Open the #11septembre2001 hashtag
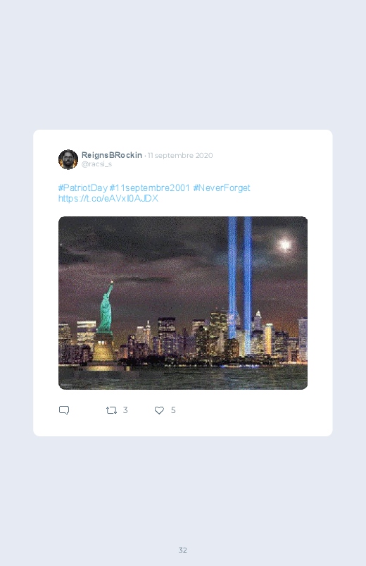366x566 pixels. [150, 187]
